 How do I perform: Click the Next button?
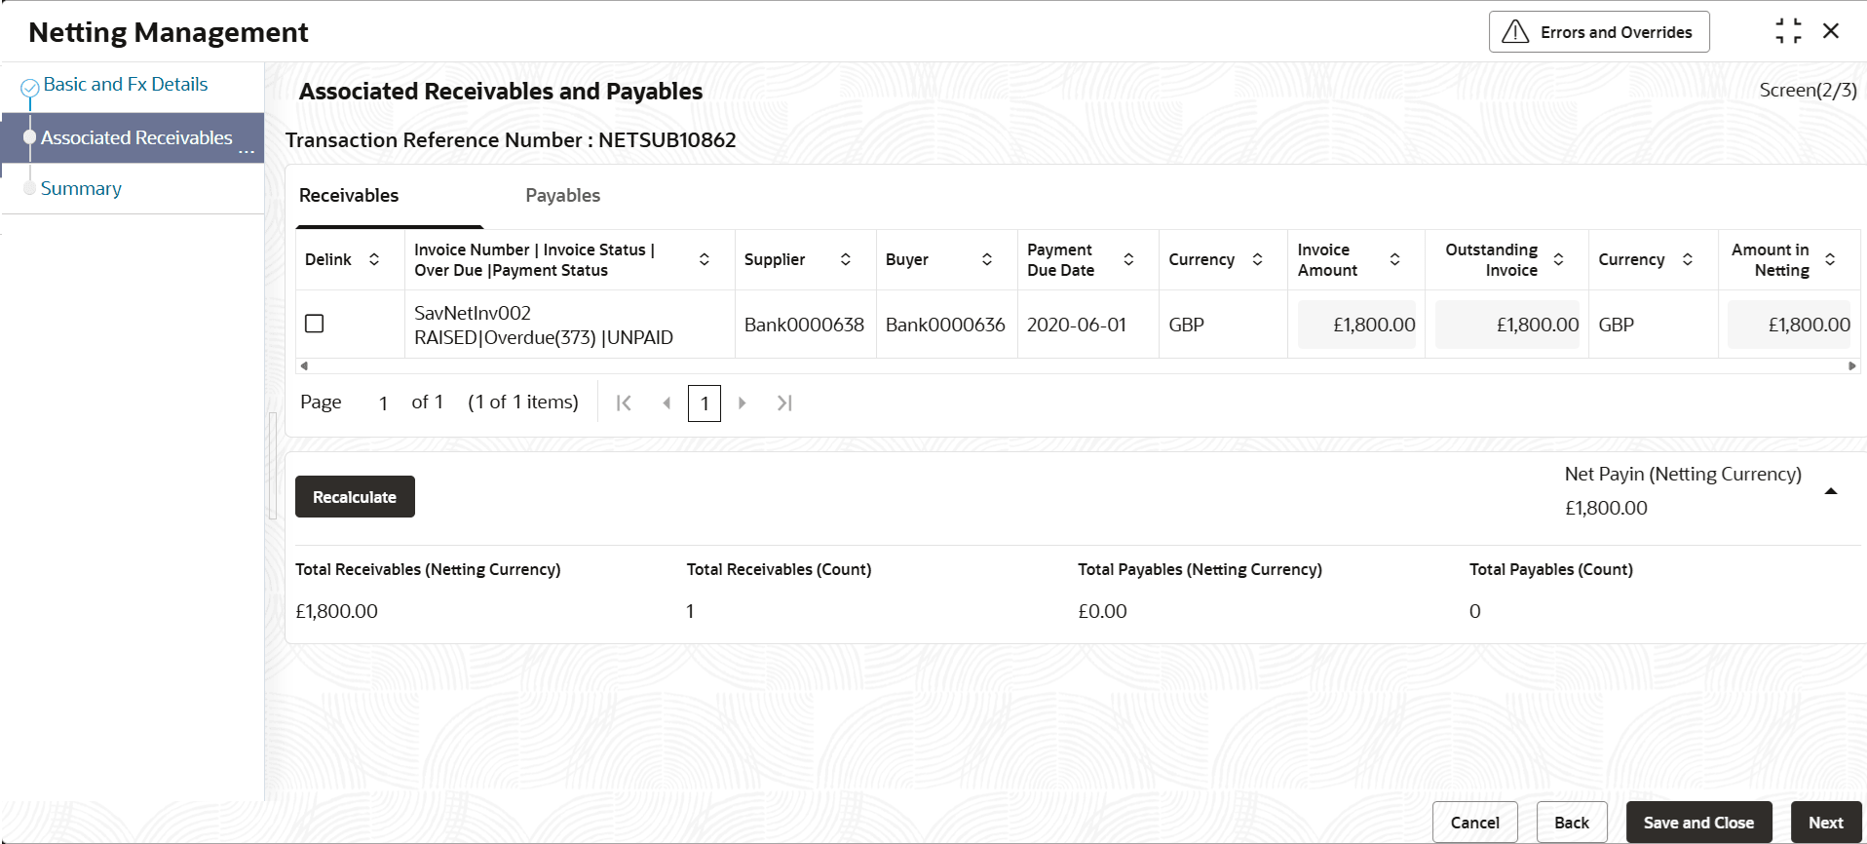[1825, 823]
